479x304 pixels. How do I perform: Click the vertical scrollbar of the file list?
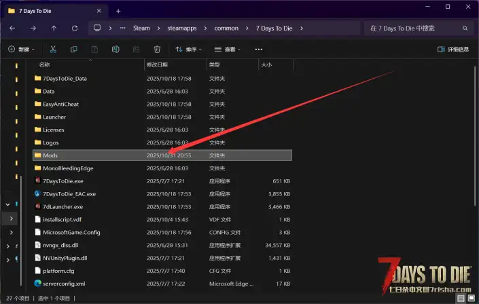pos(475,136)
